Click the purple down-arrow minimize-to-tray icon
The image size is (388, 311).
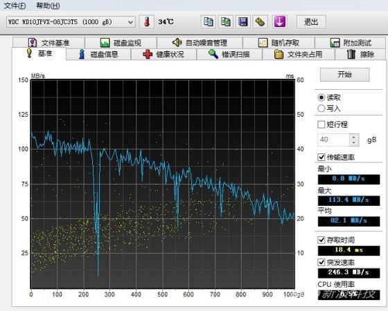(x=280, y=22)
